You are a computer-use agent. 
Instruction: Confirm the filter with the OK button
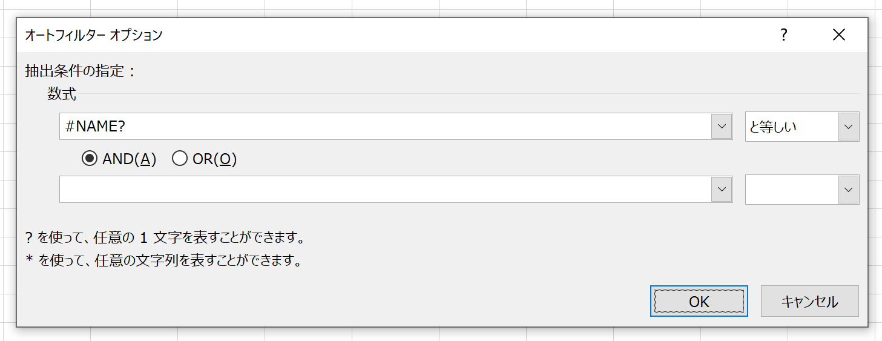pos(699,301)
